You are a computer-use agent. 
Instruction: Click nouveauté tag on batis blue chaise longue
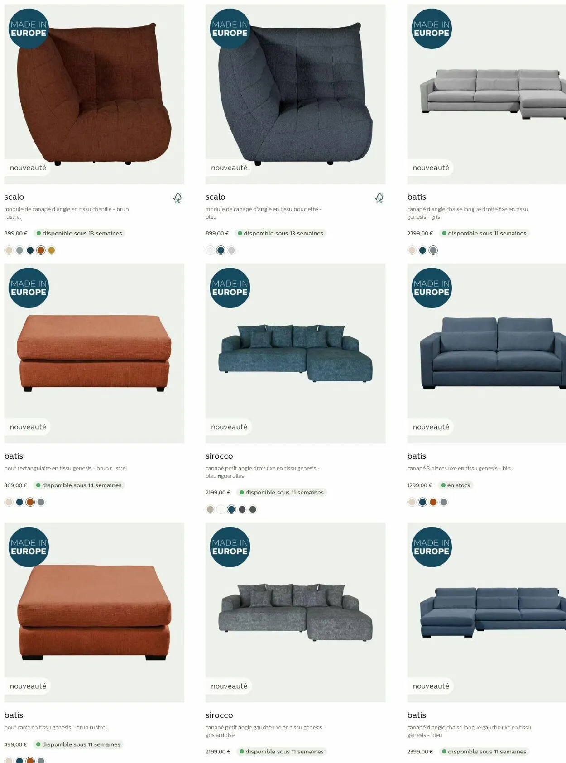(x=431, y=686)
